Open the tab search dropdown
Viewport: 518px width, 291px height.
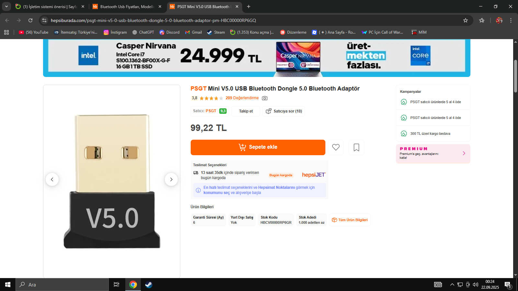coord(6,6)
